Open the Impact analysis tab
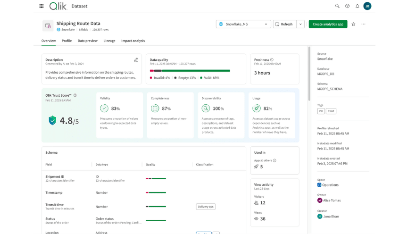Image resolution: width=399 pixels, height=234 pixels. pyautogui.click(x=133, y=41)
